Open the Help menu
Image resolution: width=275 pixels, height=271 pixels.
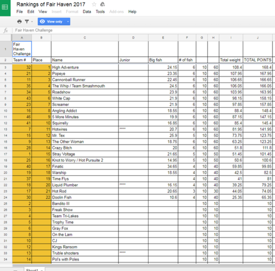coord(132,12)
